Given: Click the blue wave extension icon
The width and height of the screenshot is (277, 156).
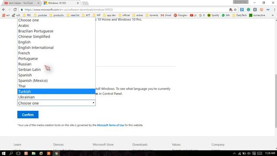Looking at the screenshot, I should coord(268,10).
